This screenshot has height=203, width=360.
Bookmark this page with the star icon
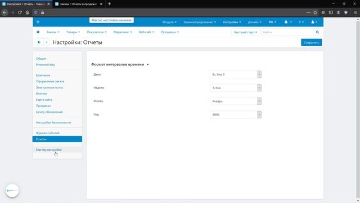[315, 12]
